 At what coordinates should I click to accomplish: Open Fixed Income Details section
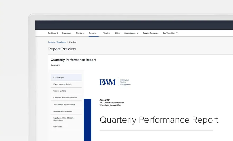click(66, 84)
